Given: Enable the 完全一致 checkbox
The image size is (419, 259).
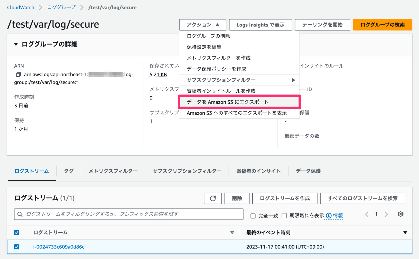Looking at the screenshot, I should click(253, 216).
